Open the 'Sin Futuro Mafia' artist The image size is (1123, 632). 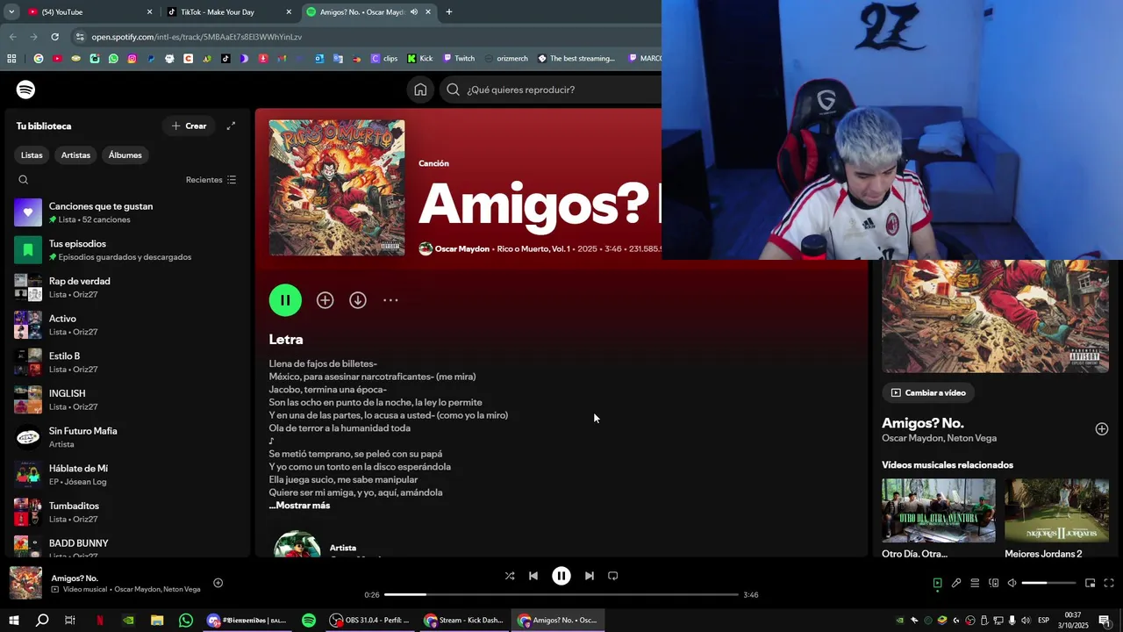128,437
